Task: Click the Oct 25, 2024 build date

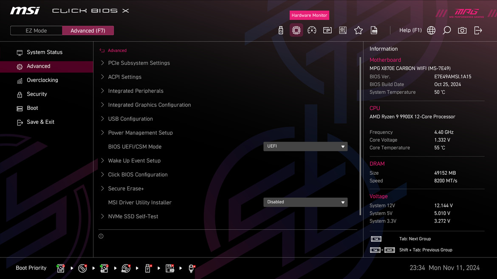Action: (448, 84)
